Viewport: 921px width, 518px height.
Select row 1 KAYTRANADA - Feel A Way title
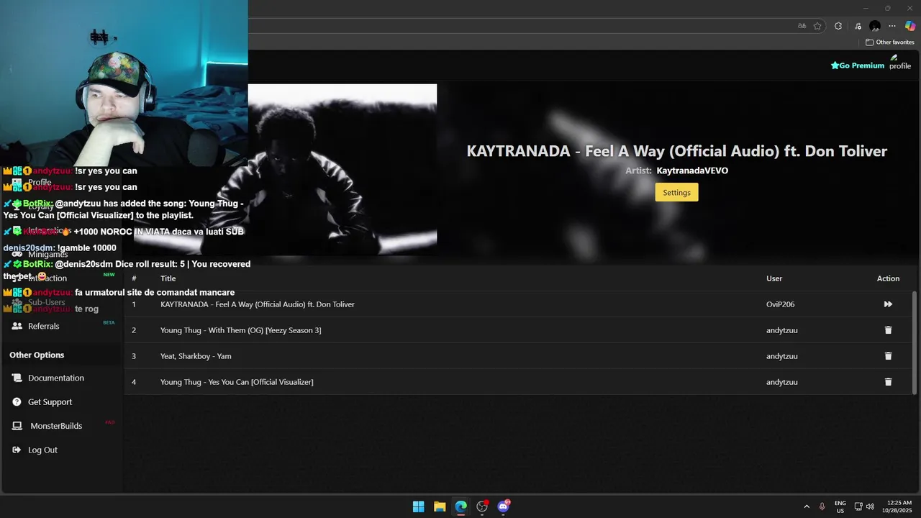tap(258, 304)
